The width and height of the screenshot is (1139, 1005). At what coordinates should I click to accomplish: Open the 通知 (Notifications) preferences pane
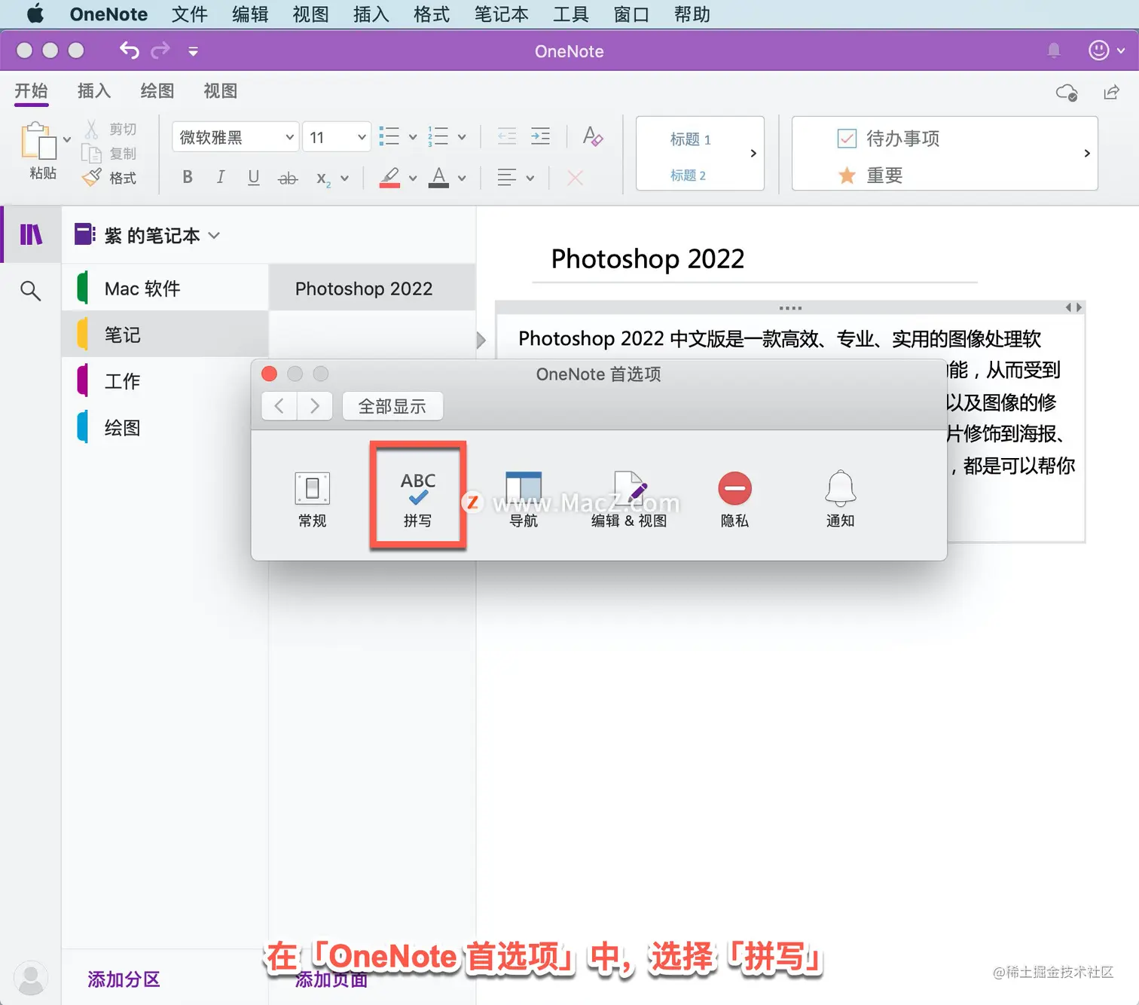coord(840,499)
